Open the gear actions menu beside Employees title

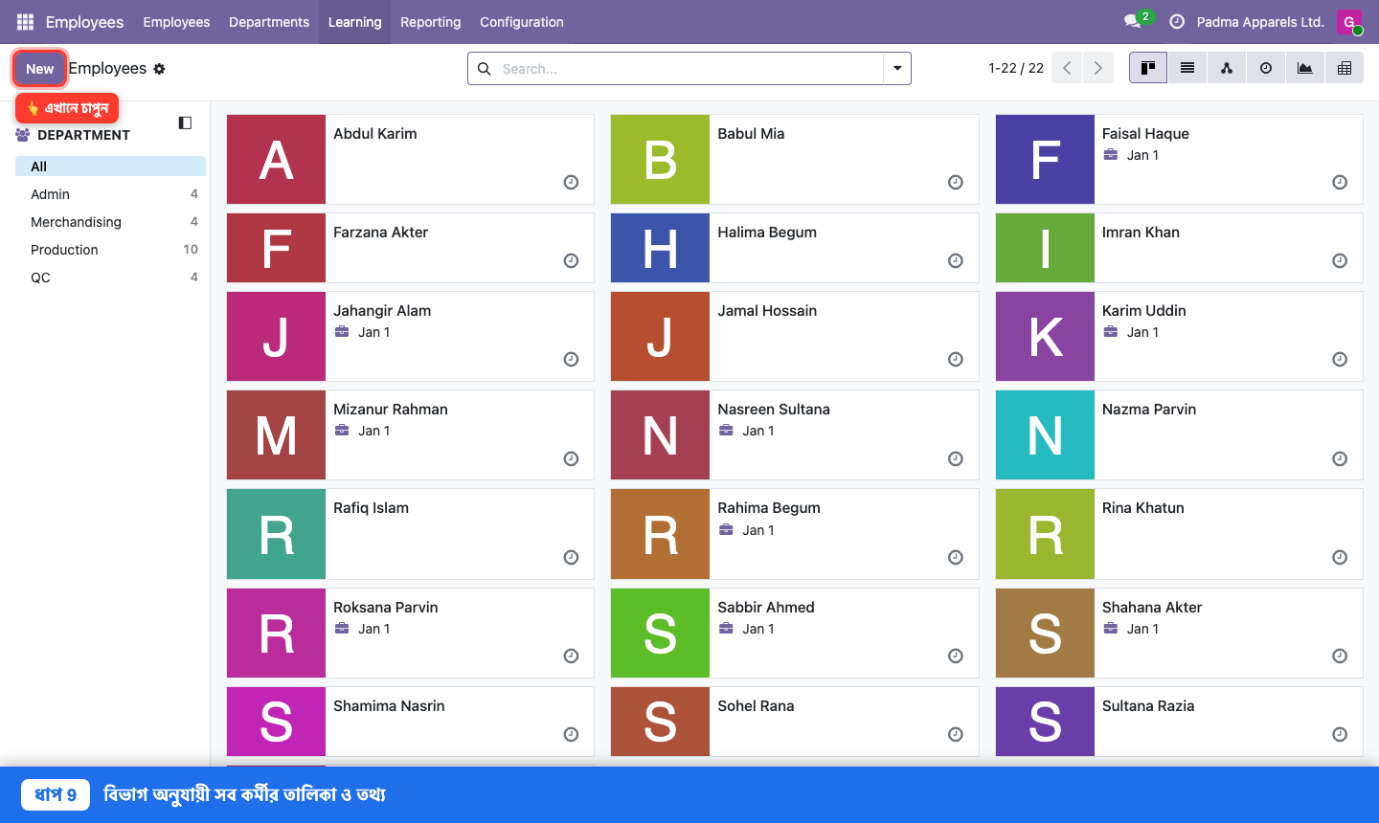pos(159,69)
